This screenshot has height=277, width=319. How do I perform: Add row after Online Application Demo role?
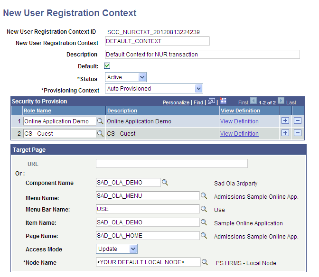(285, 121)
